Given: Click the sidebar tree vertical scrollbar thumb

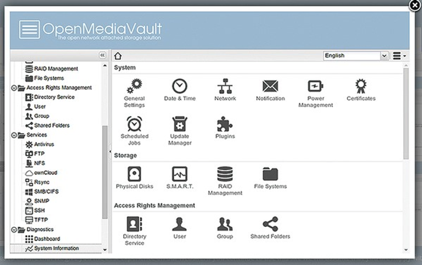Looking at the screenshot, I should (x=105, y=172).
